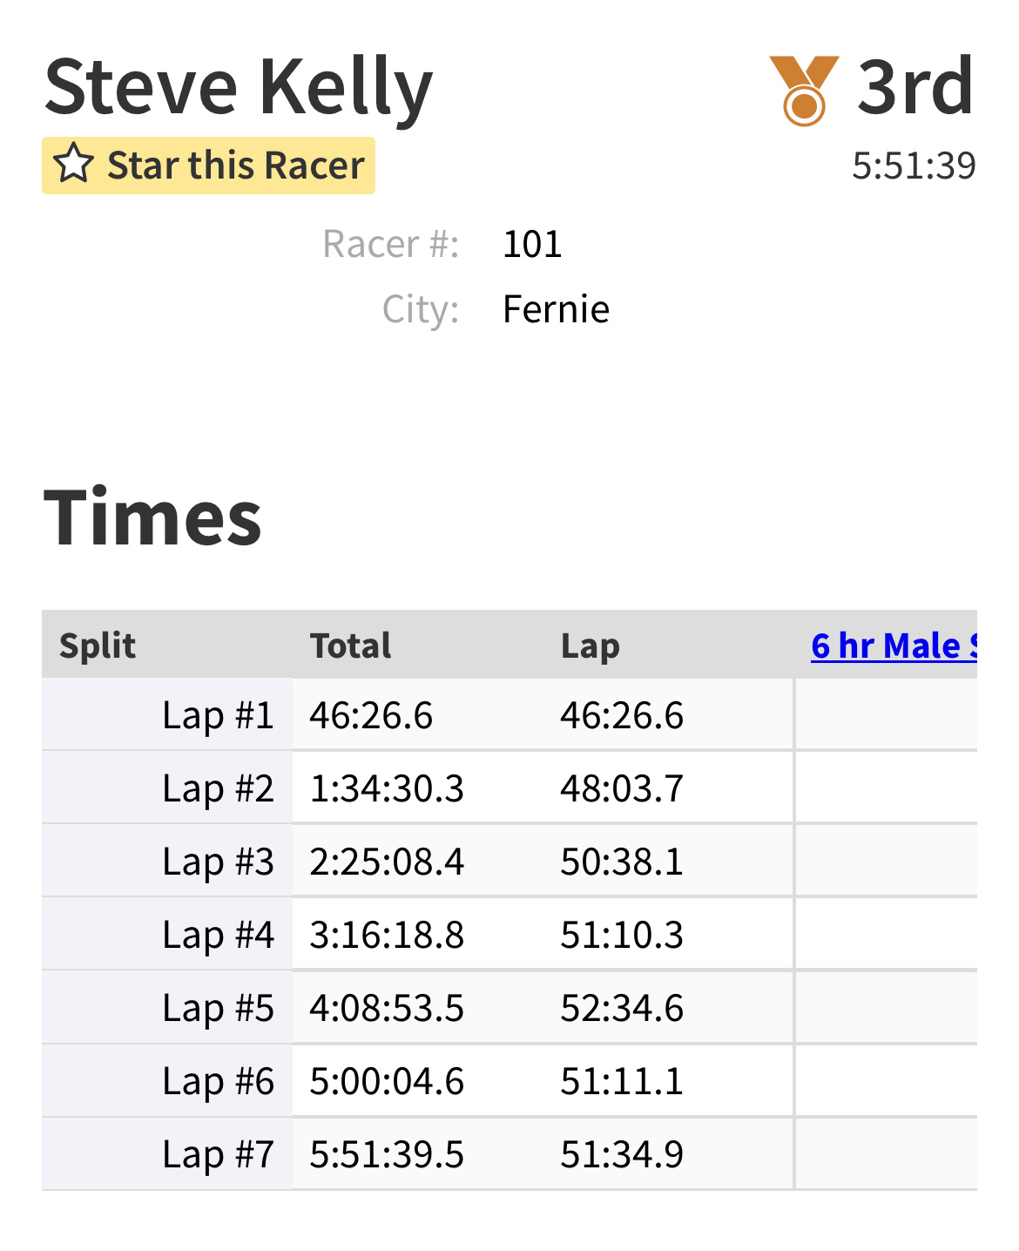The image size is (1019, 1251).
Task: Click the star icon beside Star this Racer
Action: point(74,165)
